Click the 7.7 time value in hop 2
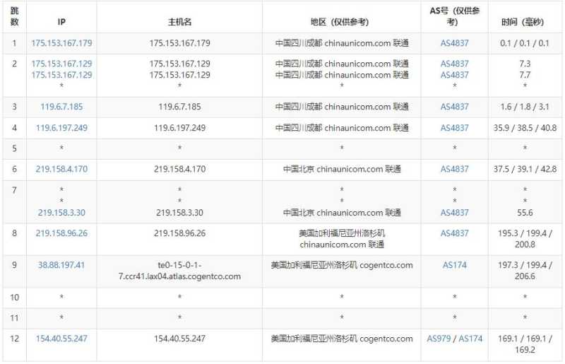This screenshot has height=364, width=565. [525, 75]
